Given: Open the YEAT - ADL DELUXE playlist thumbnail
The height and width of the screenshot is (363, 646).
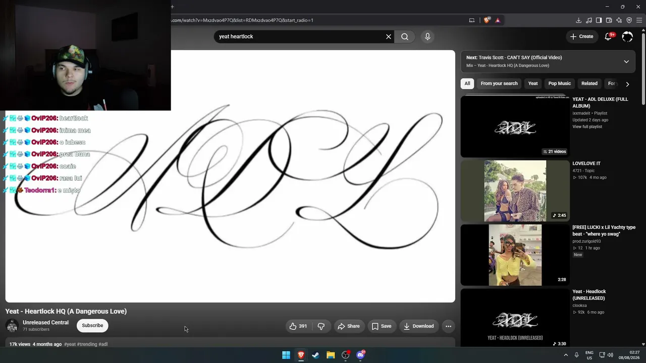Looking at the screenshot, I should click(x=515, y=127).
